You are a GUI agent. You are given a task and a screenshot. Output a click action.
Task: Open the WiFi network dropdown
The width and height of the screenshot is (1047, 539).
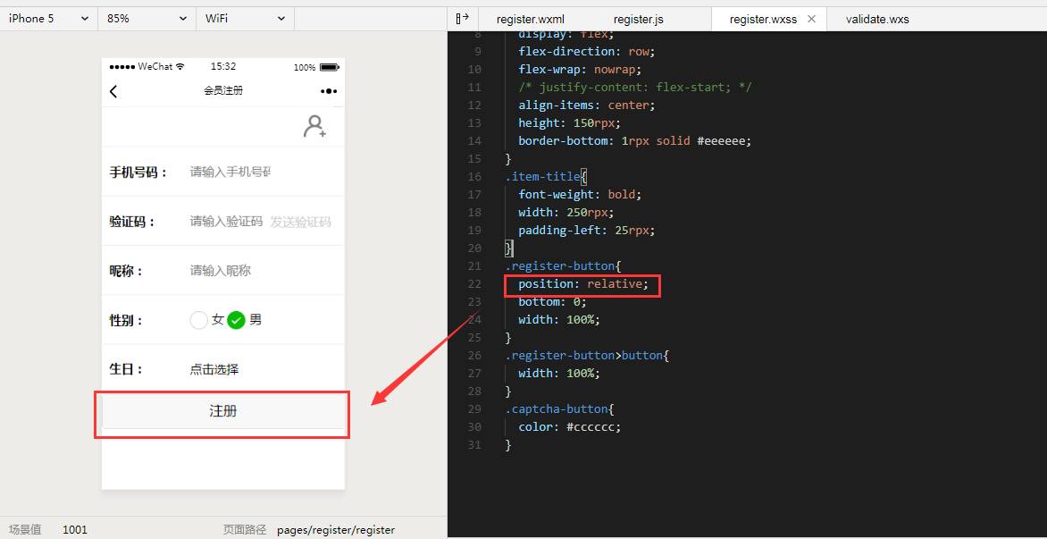pyautogui.click(x=245, y=19)
